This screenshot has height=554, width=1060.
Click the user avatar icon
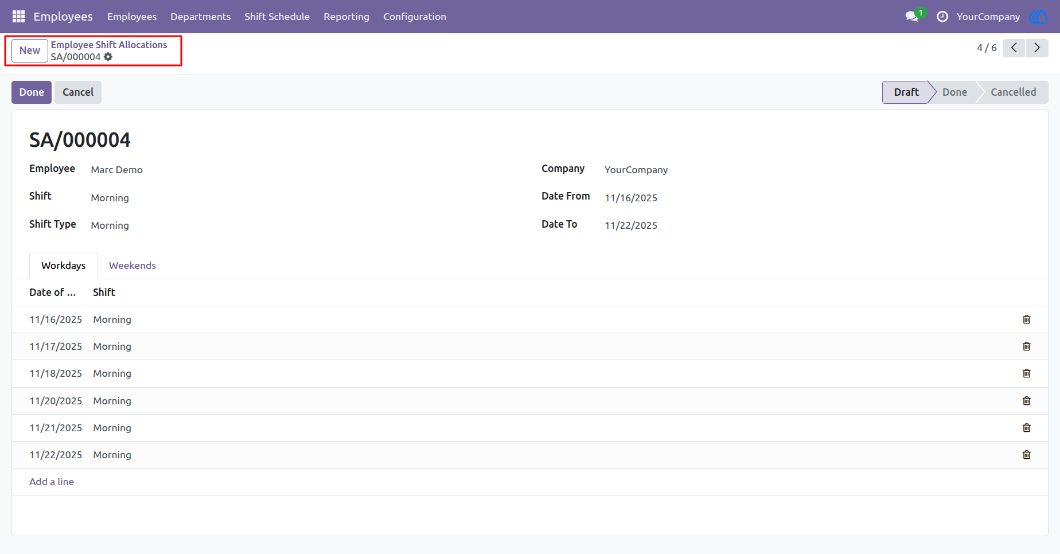[x=1038, y=17]
